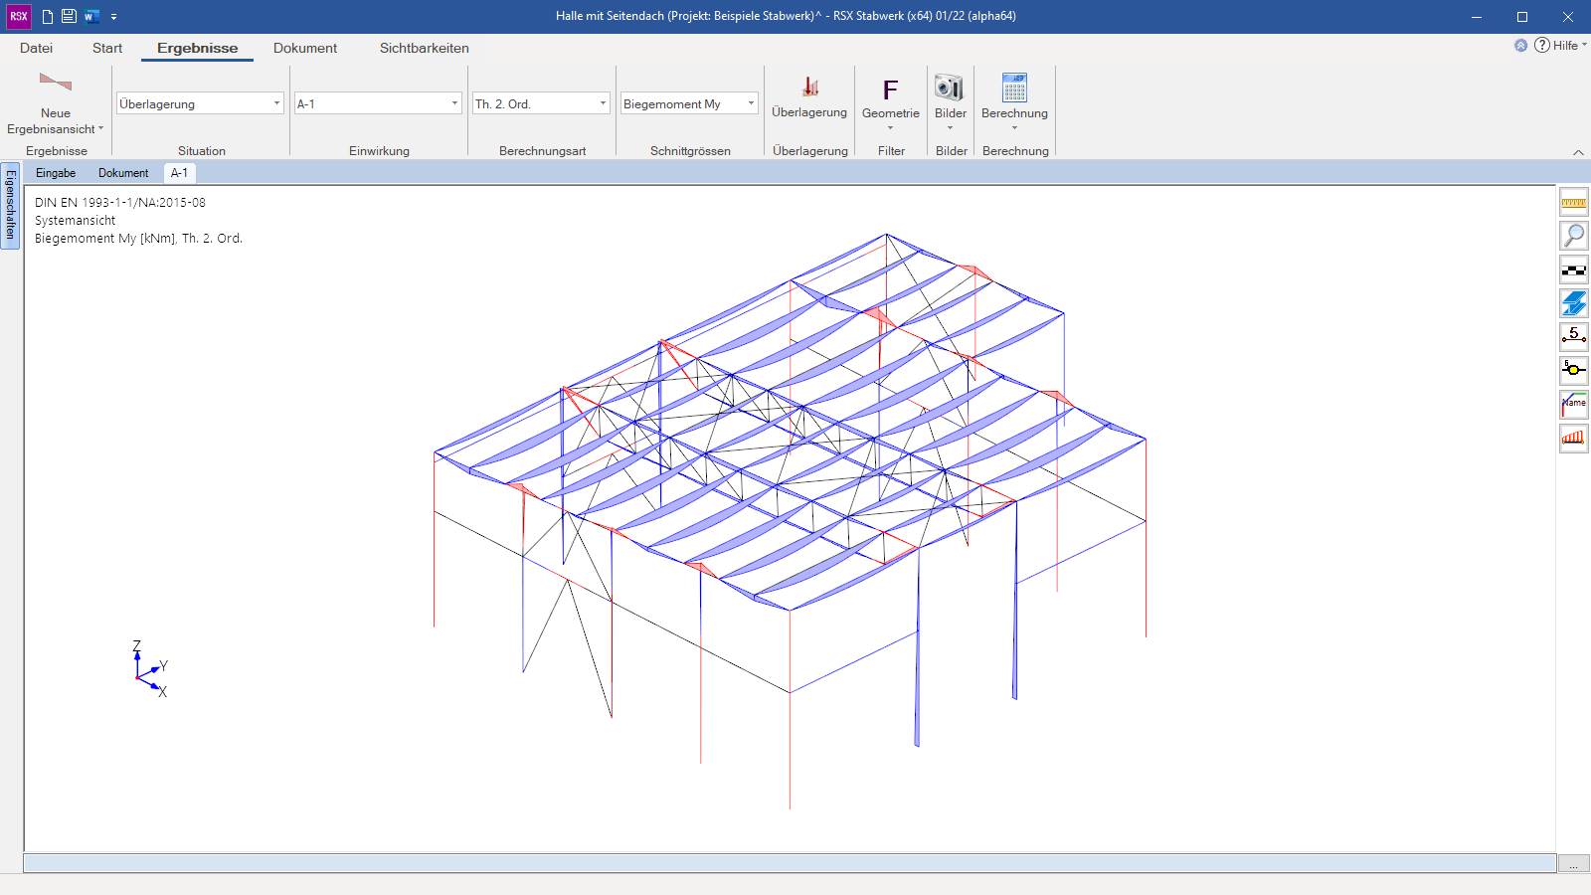Image resolution: width=1591 pixels, height=895 pixels.
Task: Create a new document via title bar icon
Action: coord(47,16)
